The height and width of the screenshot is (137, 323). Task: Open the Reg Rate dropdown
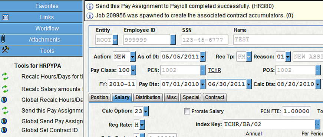click(x=142, y=125)
